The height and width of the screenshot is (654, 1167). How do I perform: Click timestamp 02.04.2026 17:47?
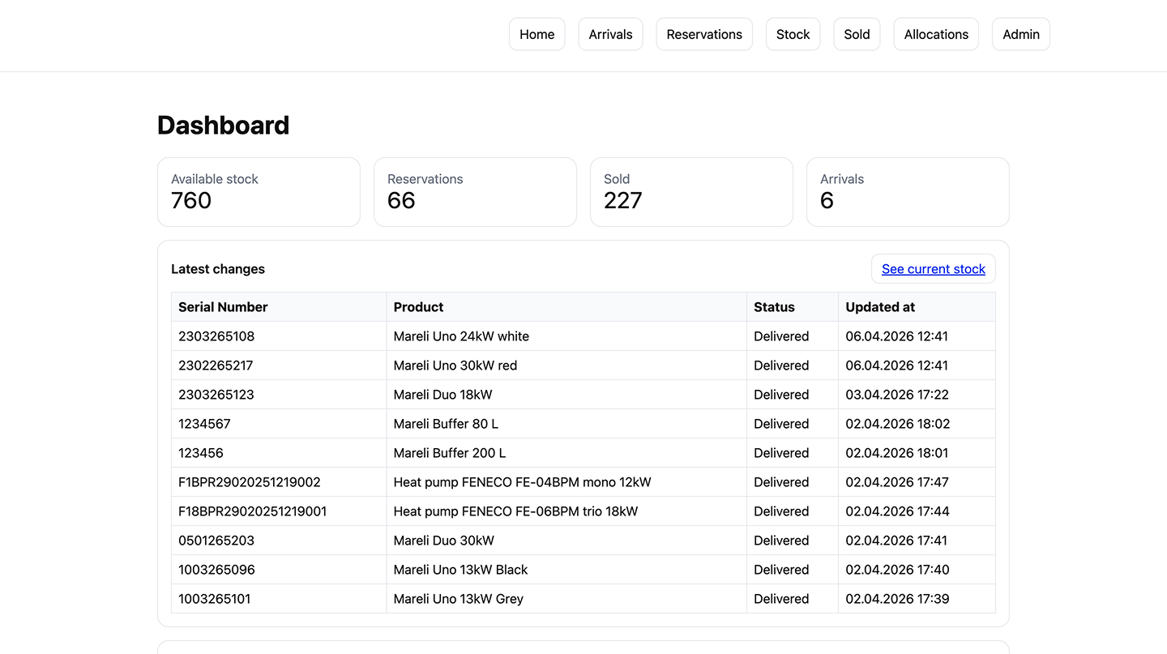(x=897, y=482)
